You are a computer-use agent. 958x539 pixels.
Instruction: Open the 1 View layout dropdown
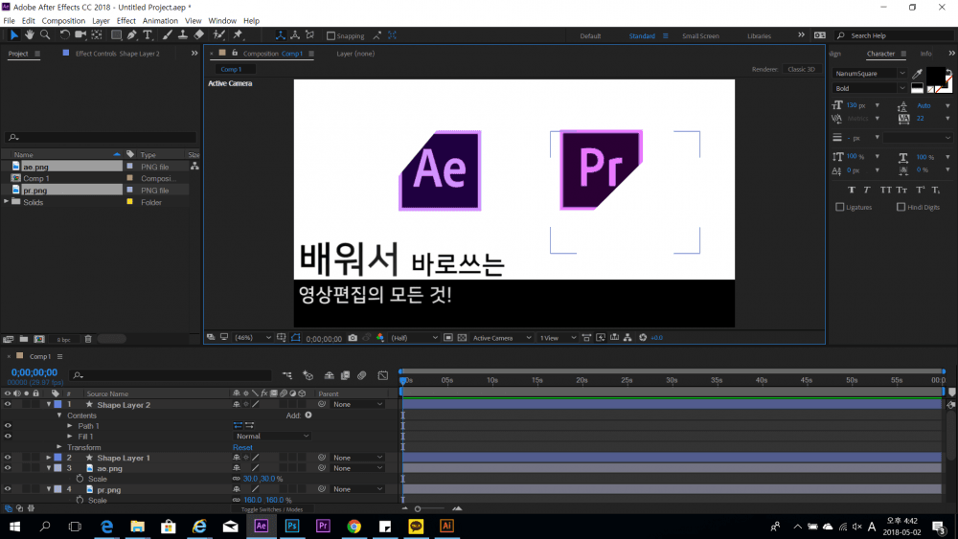558,338
